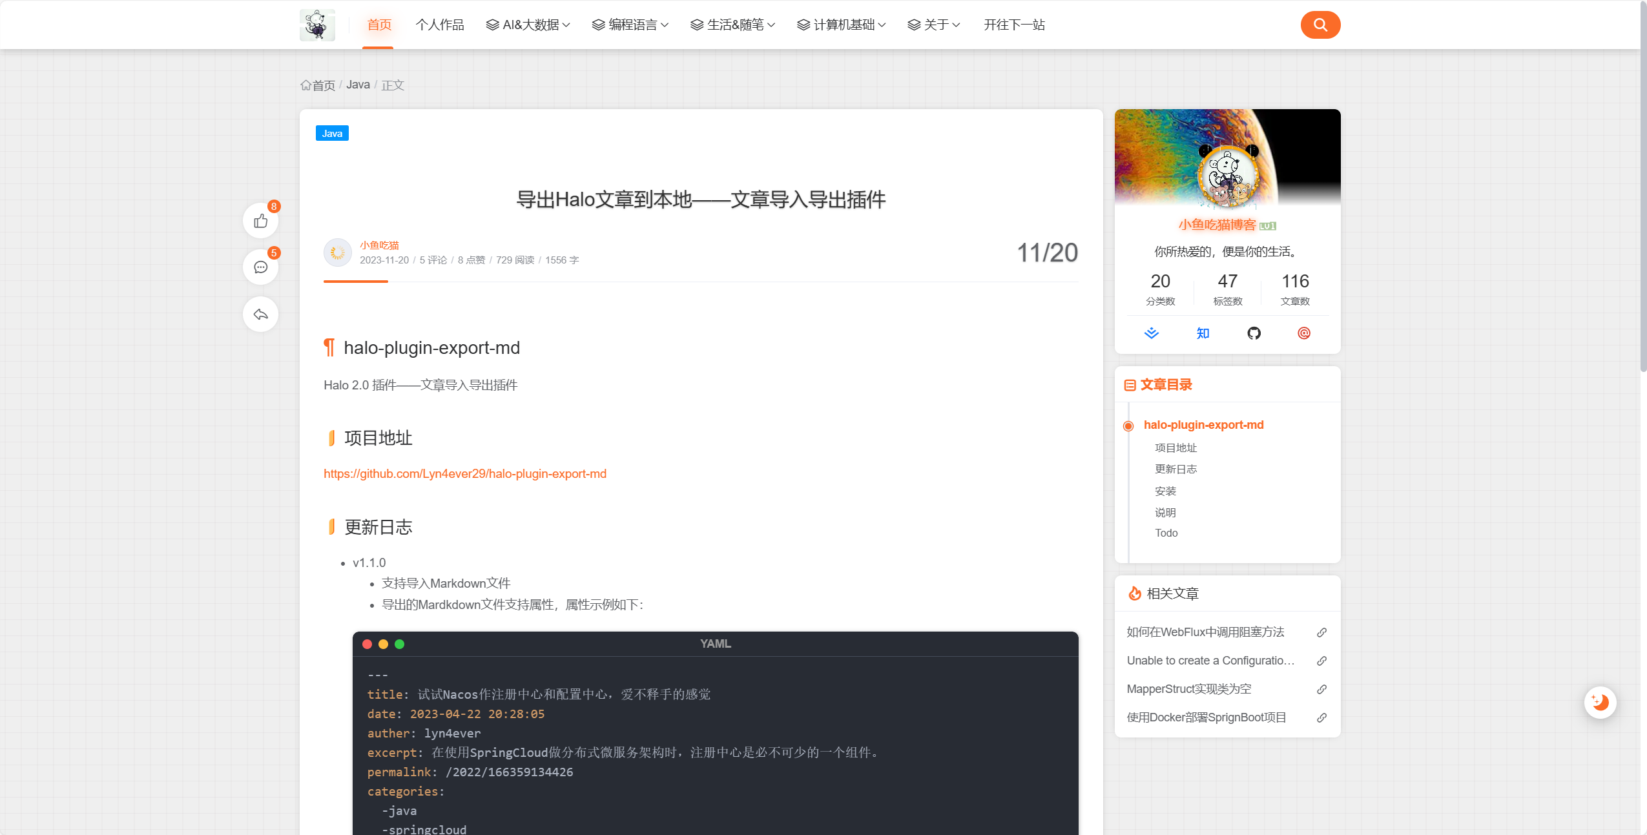This screenshot has height=835, width=1647.
Task: Jump to 说明 in table of contents
Action: point(1165,513)
